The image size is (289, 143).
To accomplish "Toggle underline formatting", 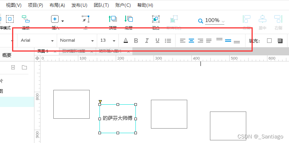I will (x=157, y=41).
